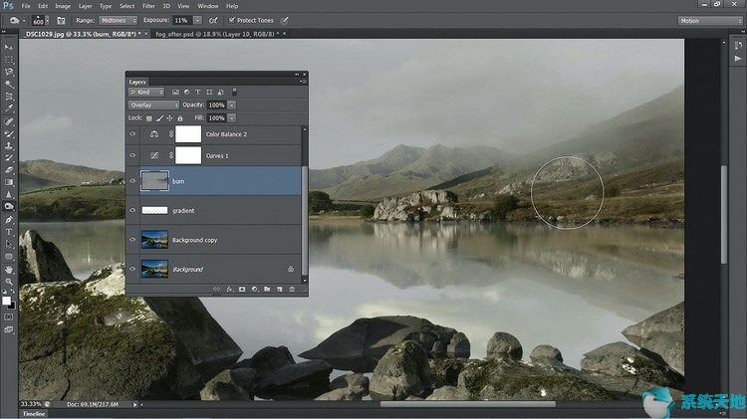Image resolution: width=747 pixels, height=419 pixels.
Task: Hide the Background layer
Action: pos(132,269)
